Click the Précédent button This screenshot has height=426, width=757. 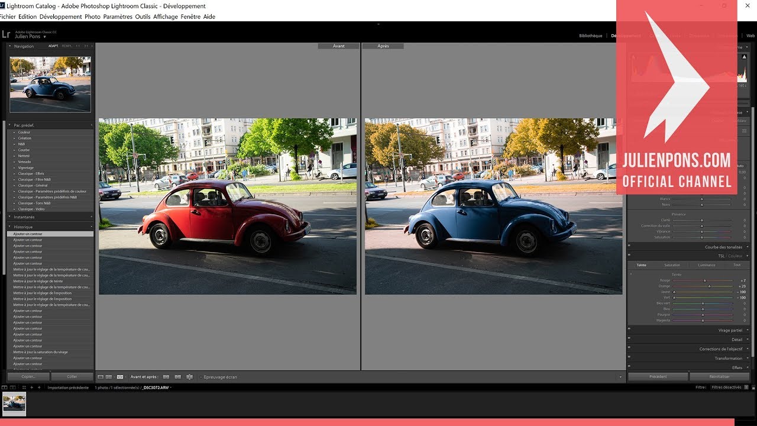658,376
